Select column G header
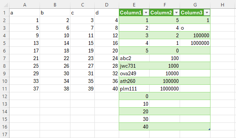The image size is (236, 138). [x=195, y=5]
